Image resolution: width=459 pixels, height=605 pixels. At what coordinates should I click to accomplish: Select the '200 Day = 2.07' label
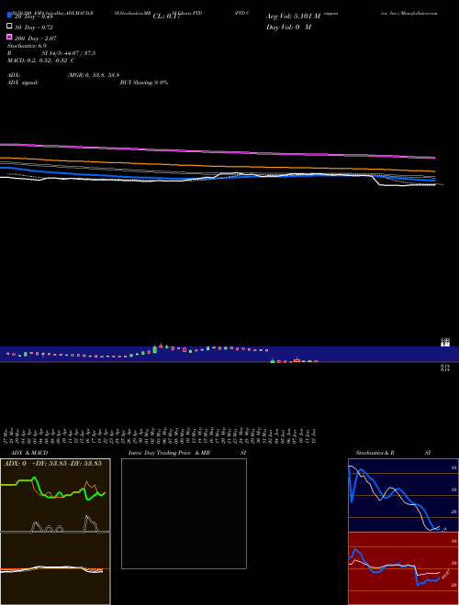point(36,38)
